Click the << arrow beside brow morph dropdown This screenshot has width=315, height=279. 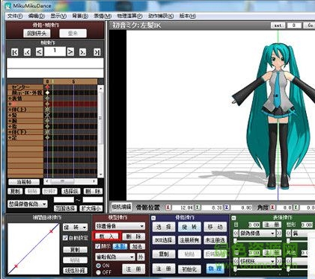[236, 261]
